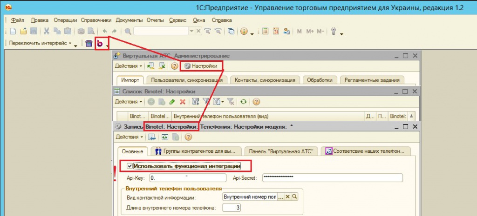Expand the search field history dropdown
477x216 pixels.
pyautogui.click(x=191, y=31)
